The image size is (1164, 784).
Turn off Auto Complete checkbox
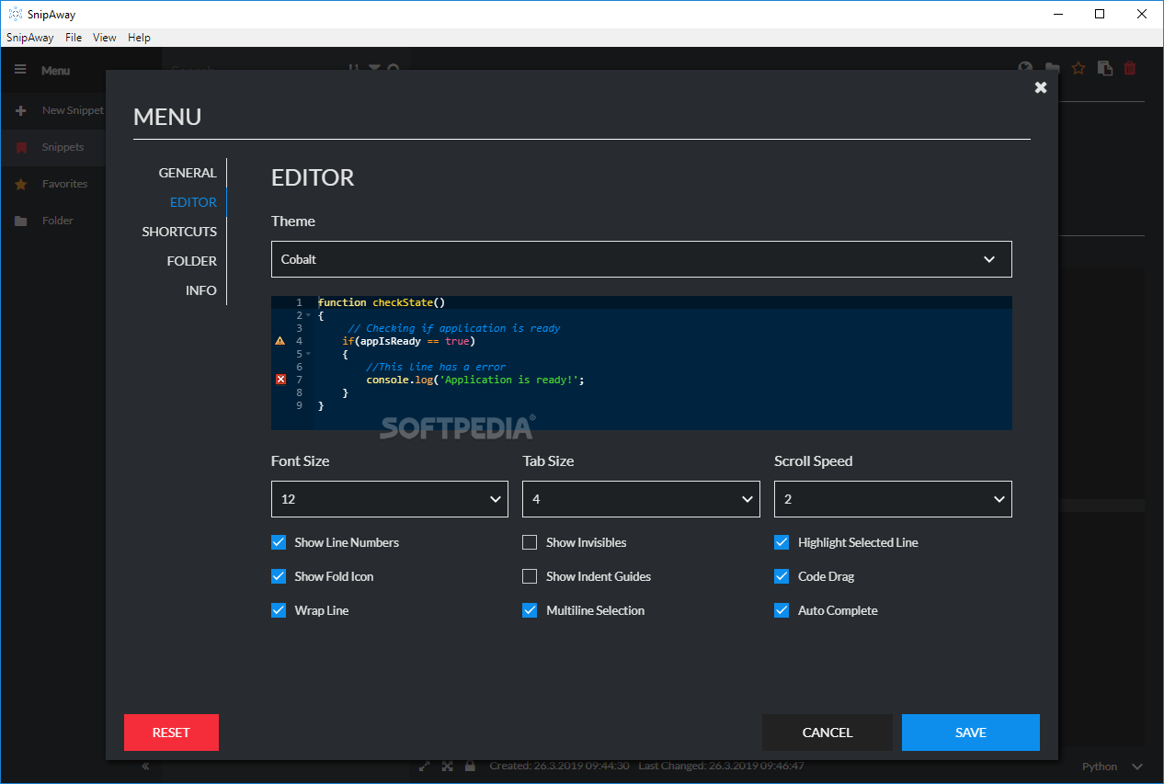coord(782,610)
